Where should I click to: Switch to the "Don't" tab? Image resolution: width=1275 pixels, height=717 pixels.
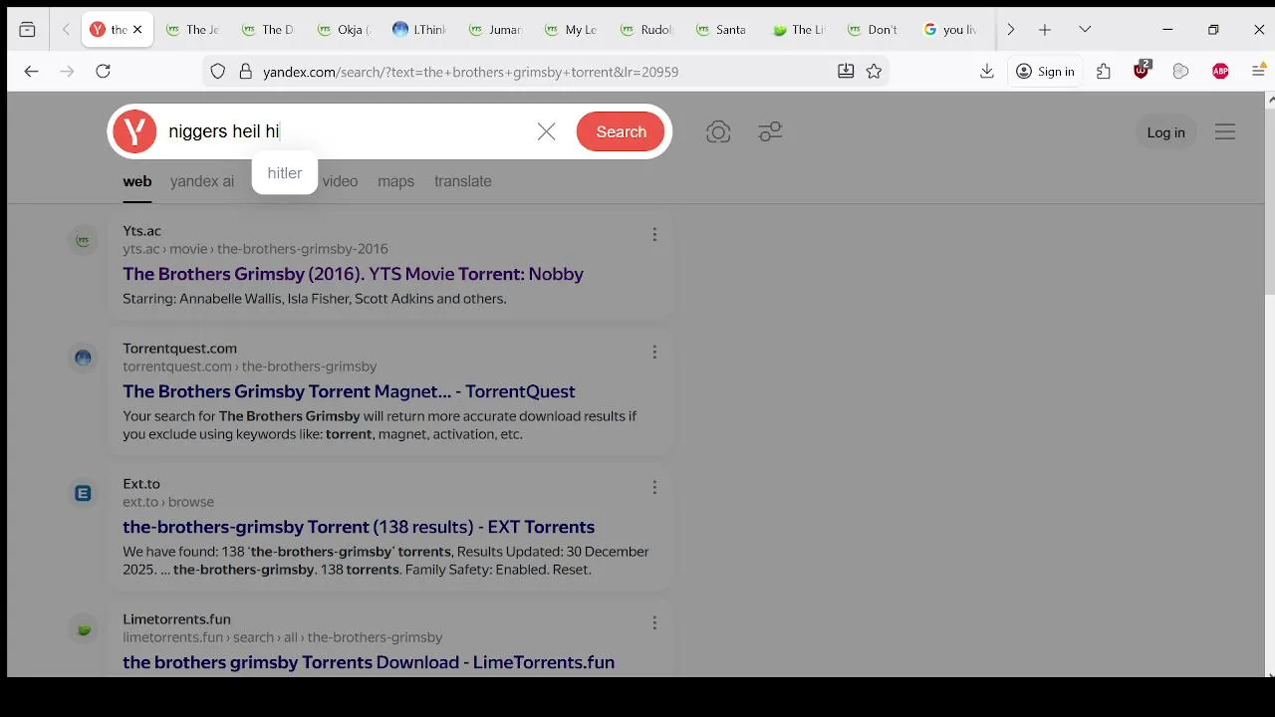coord(875,30)
